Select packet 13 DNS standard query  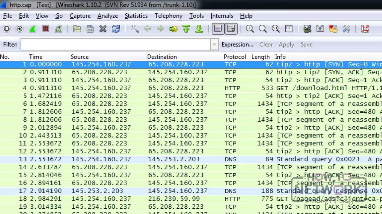point(191,159)
